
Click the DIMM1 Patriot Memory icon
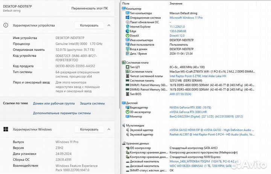coord(128,85)
